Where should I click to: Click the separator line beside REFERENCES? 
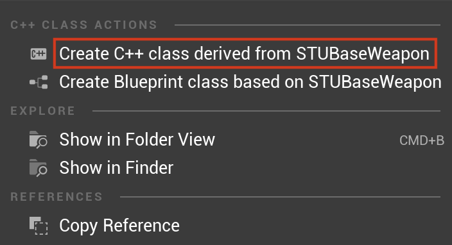(280, 197)
